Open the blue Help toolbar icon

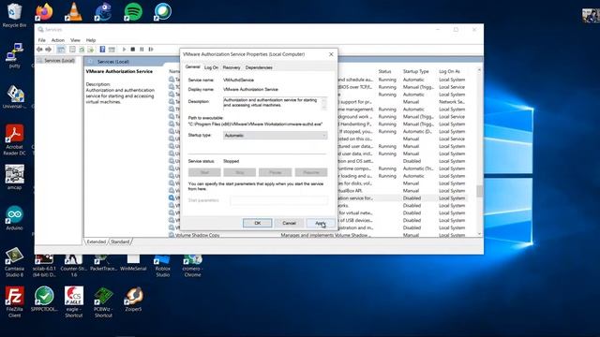click(x=102, y=50)
